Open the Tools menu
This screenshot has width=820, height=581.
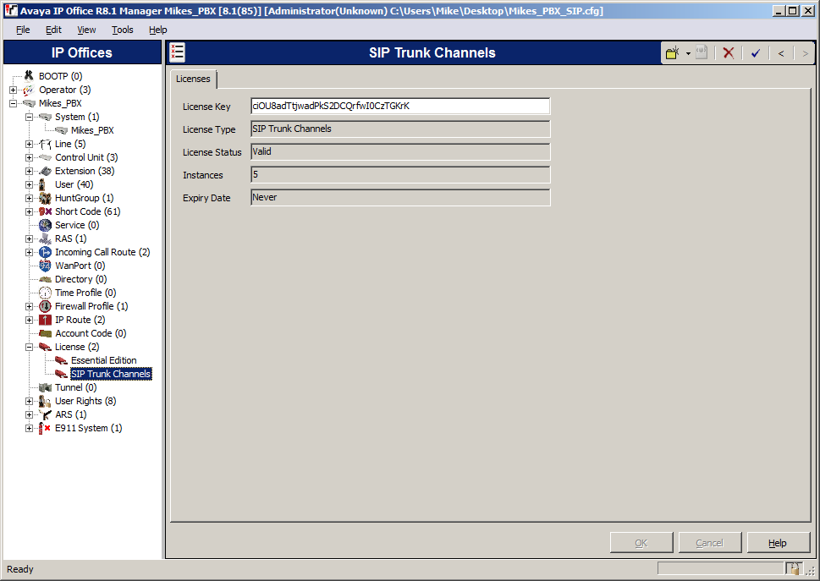coord(123,30)
